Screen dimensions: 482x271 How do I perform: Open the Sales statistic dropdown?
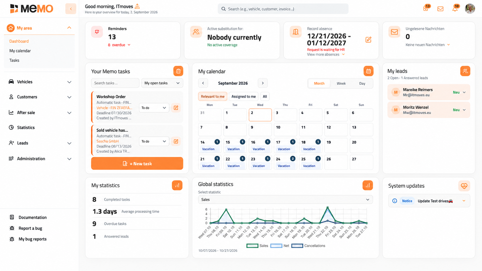coord(285,200)
